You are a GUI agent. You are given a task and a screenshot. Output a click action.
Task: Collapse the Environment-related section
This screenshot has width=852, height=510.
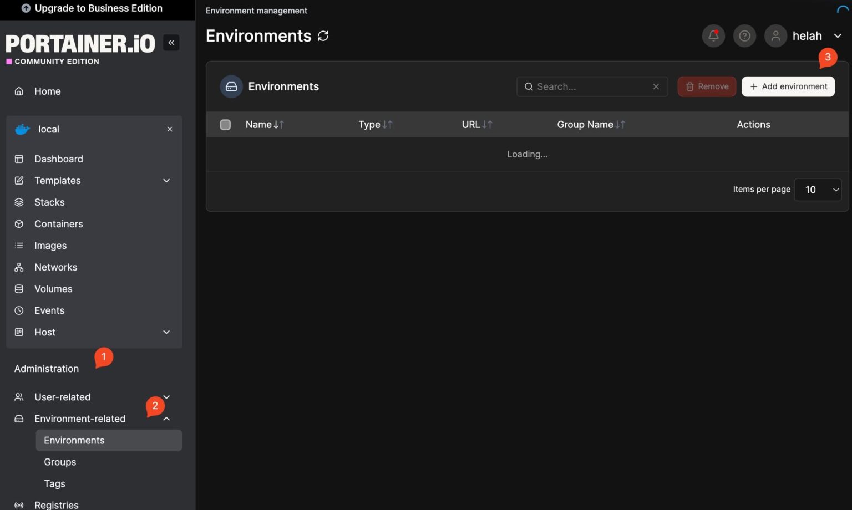coord(166,419)
